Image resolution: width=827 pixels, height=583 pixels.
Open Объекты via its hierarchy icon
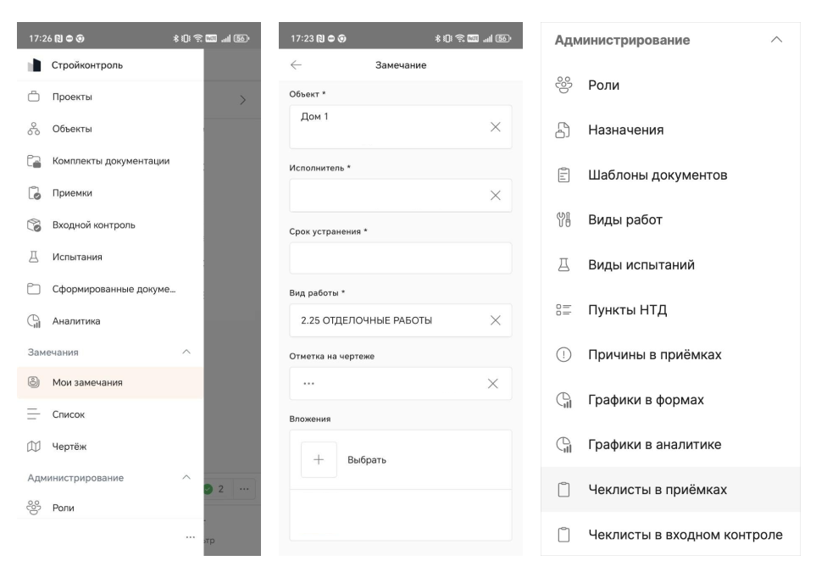click(35, 129)
